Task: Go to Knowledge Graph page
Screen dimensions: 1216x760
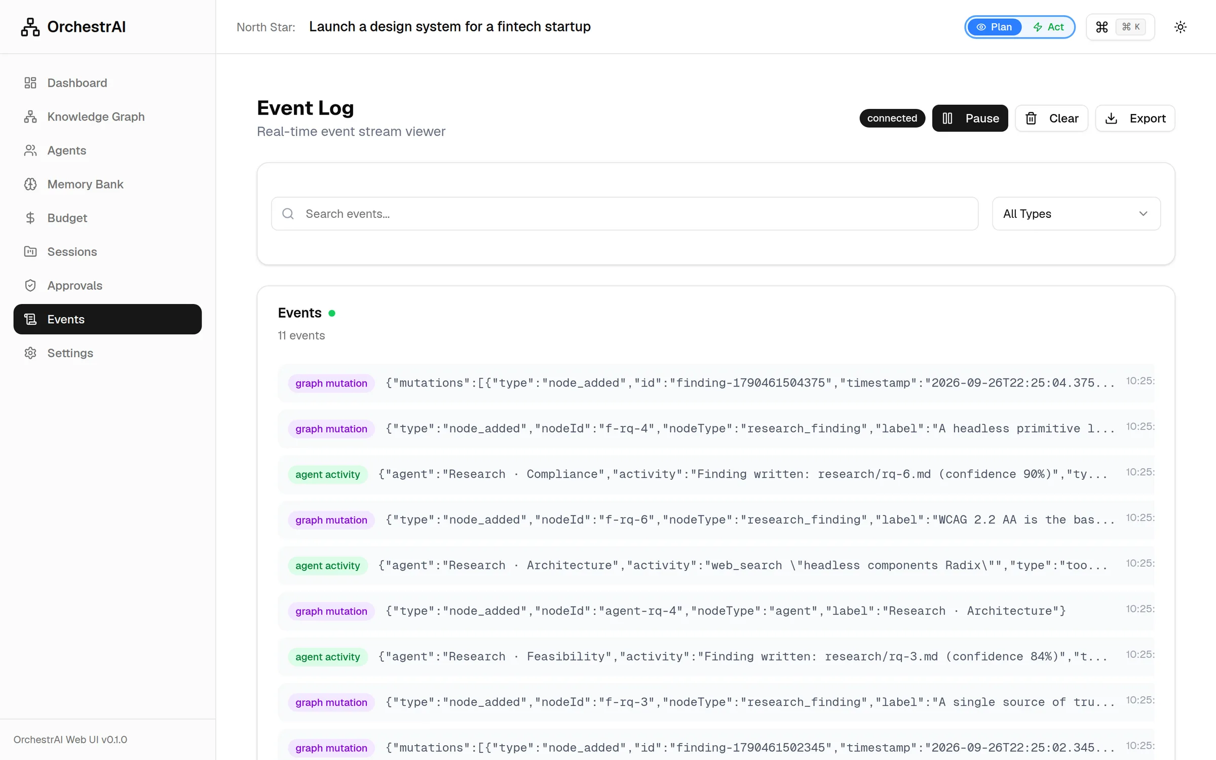Action: 107,117
